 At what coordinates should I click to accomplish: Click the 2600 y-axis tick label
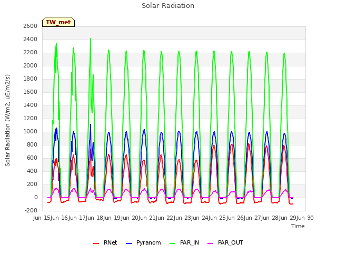point(31,26)
